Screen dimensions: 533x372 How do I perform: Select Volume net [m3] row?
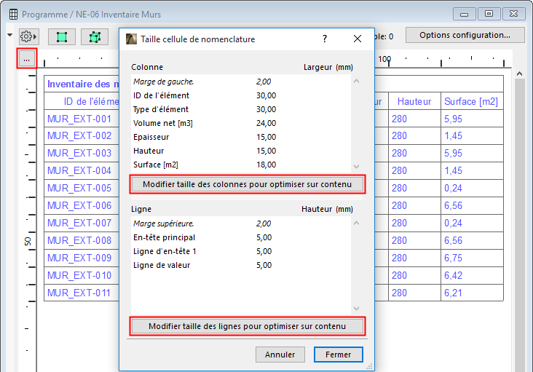241,123
